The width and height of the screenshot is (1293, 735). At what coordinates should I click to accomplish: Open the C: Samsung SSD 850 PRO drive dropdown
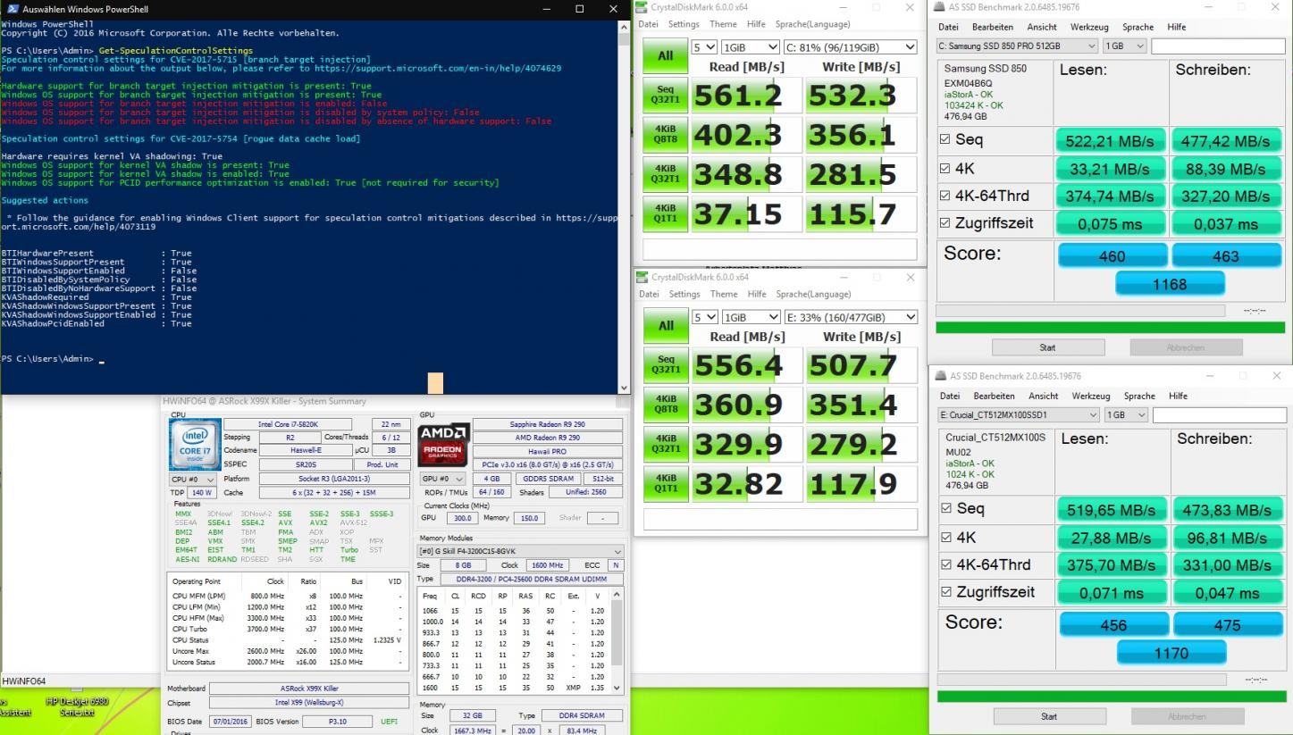[1017, 46]
